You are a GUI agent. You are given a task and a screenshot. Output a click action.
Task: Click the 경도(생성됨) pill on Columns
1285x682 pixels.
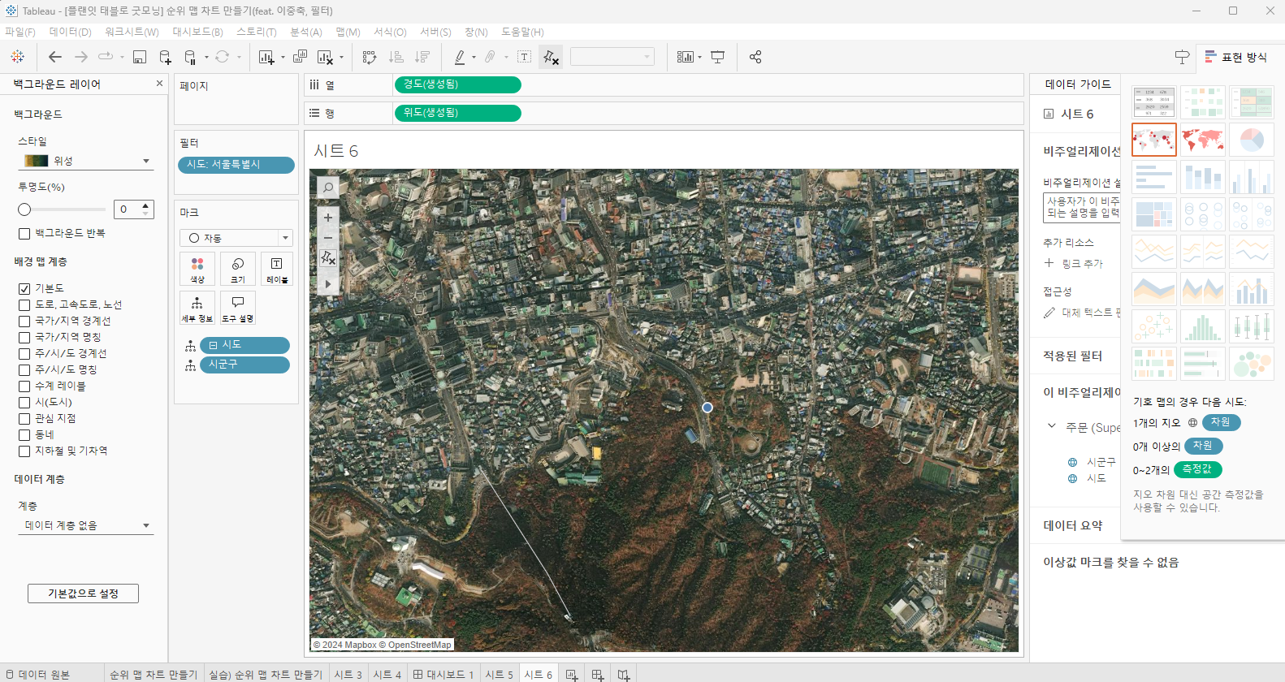457,84
